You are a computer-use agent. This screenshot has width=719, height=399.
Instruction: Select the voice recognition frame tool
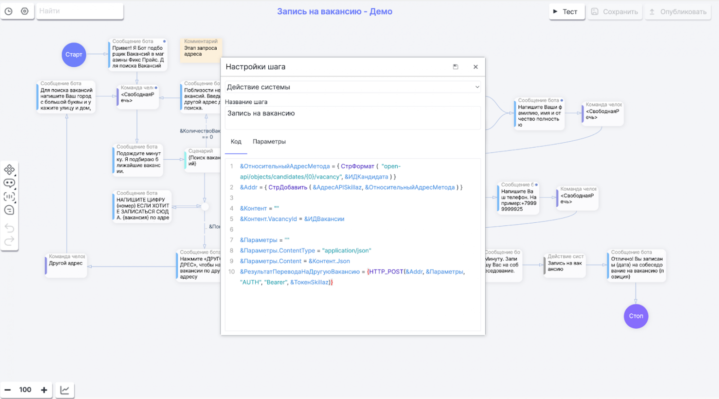coord(9,197)
